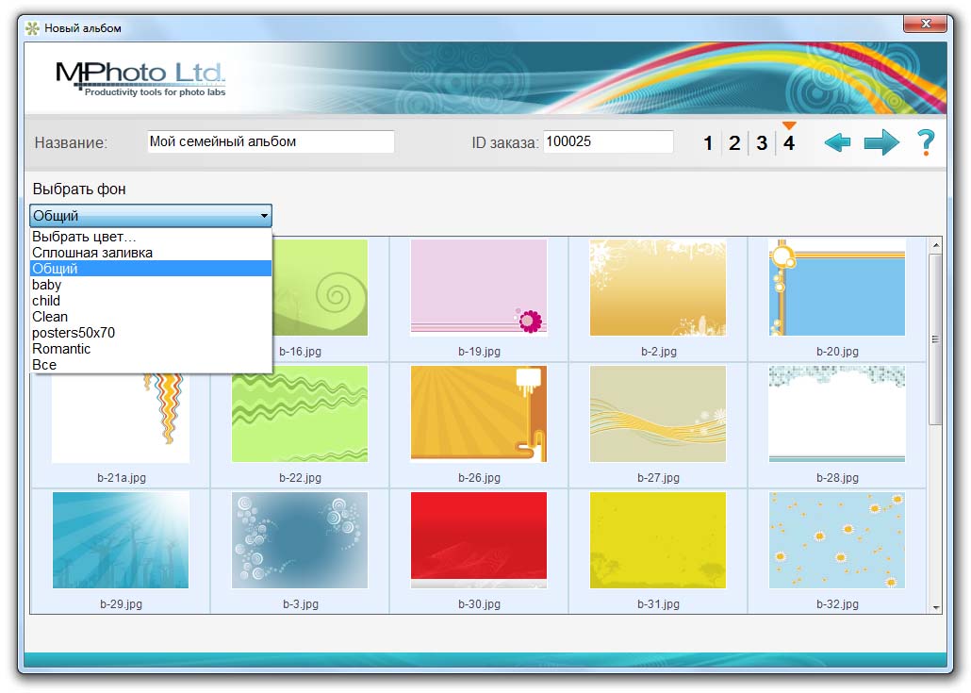This screenshot has height=693, width=971.
Task: Click the vertical scrollbar handle
Action: [936, 339]
